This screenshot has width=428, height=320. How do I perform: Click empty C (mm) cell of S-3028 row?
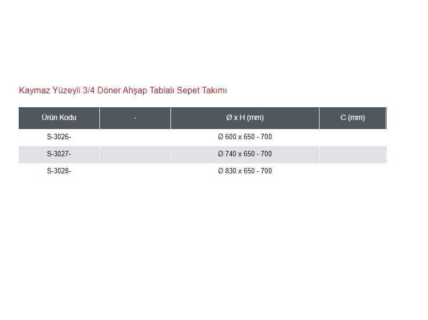coord(353,172)
